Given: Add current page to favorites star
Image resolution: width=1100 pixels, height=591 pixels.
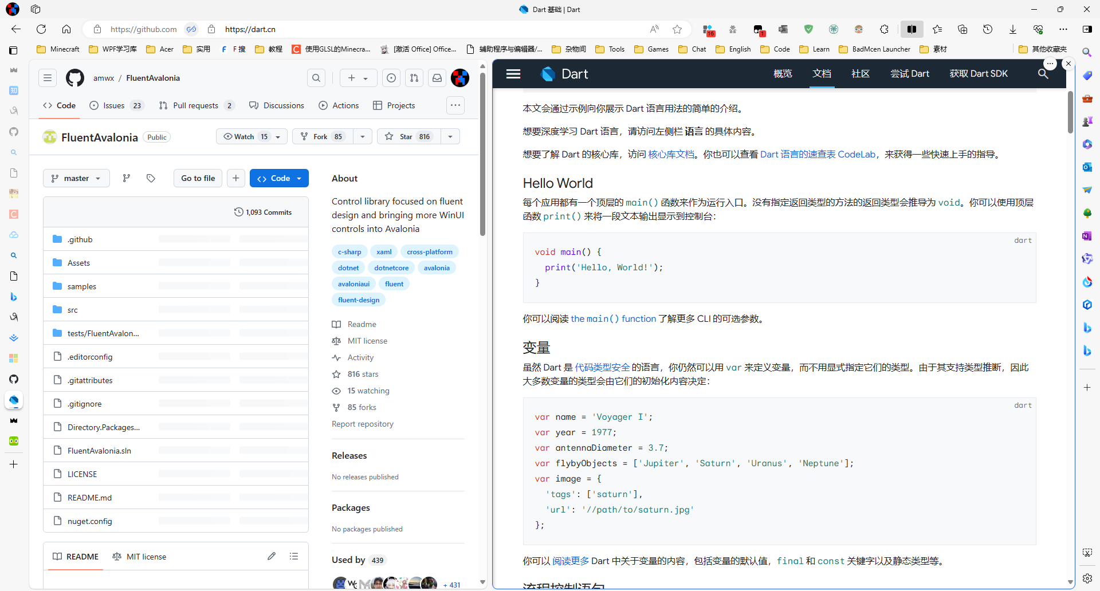Looking at the screenshot, I should (x=677, y=29).
